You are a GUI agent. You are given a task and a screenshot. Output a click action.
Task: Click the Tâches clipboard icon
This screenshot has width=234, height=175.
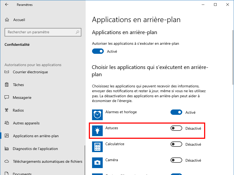coord(7,85)
